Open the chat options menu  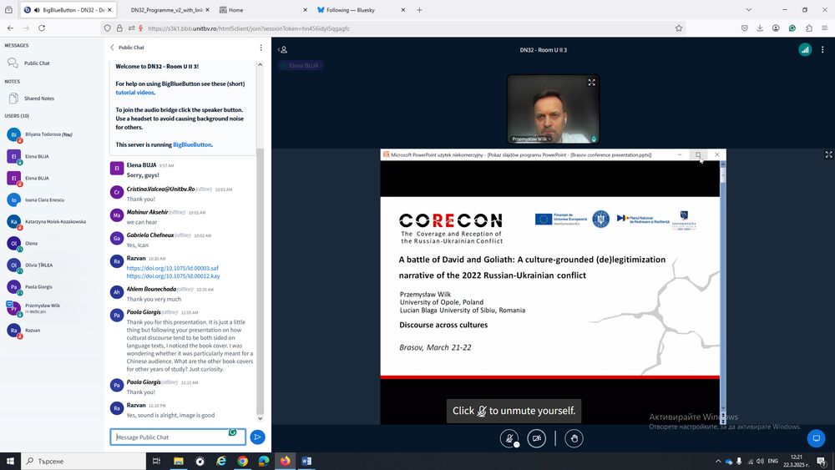pos(261,48)
